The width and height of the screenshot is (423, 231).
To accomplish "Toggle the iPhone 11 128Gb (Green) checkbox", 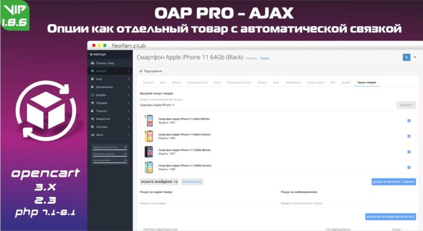I will pyautogui.click(x=409, y=167).
